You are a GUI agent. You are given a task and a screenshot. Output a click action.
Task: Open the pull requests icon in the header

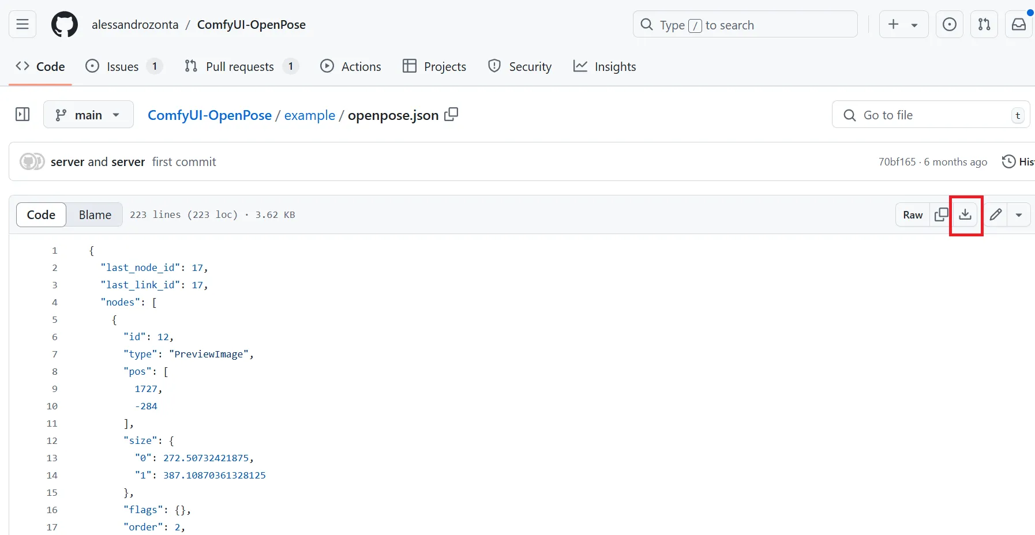click(x=984, y=24)
